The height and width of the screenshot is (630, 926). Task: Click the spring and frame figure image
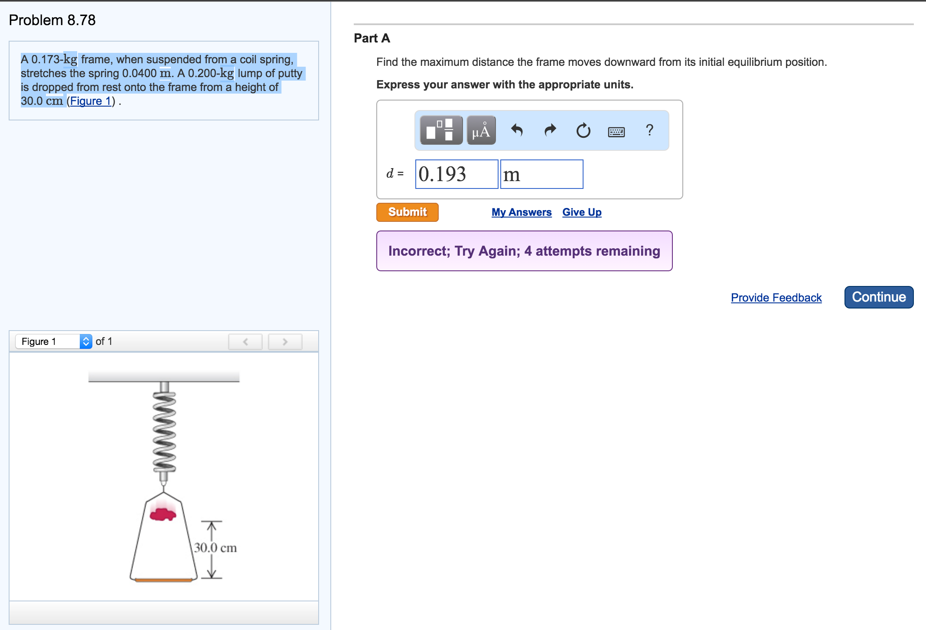(x=164, y=476)
